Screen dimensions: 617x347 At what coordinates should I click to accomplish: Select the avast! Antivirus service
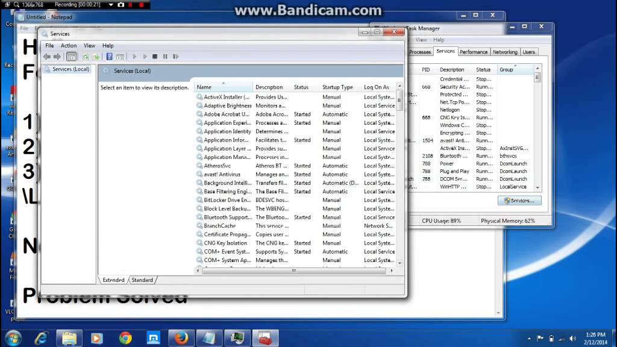tap(295, 175)
